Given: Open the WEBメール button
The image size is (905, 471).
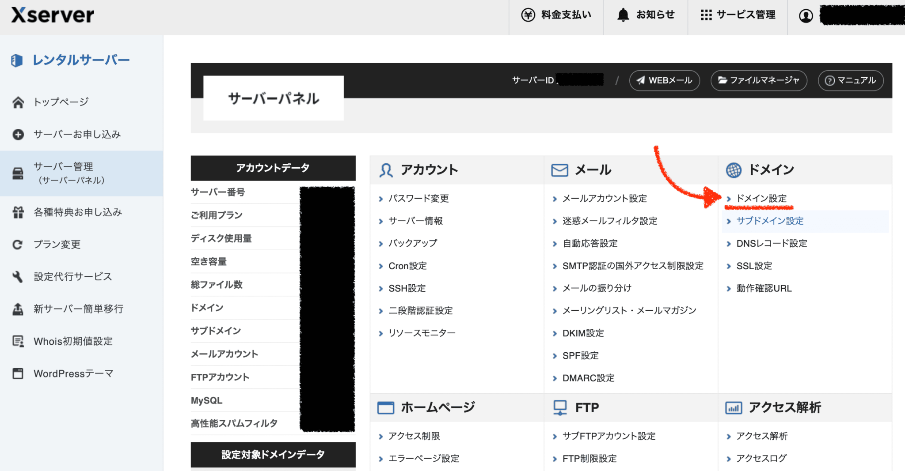Looking at the screenshot, I should click(x=664, y=80).
